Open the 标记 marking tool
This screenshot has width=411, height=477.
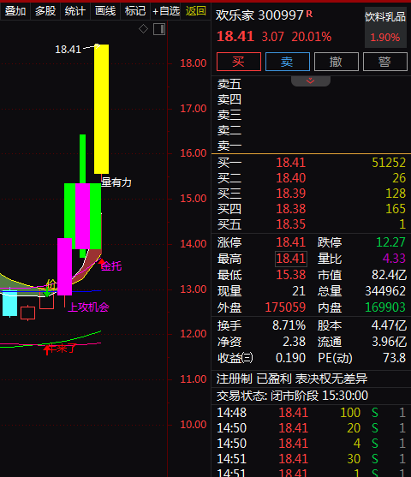tap(135, 11)
